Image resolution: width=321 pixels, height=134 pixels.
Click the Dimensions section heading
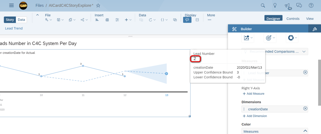click(x=251, y=102)
